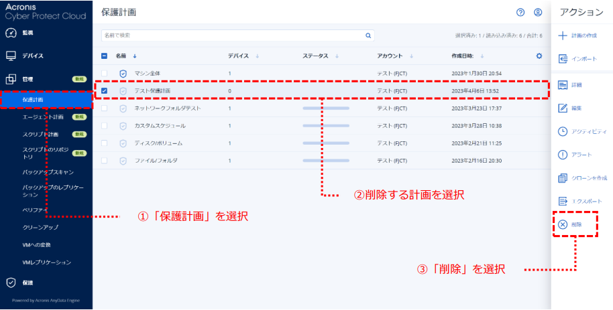Click the table column settings gear icon
Screen dimensions: 613x310
[539, 56]
